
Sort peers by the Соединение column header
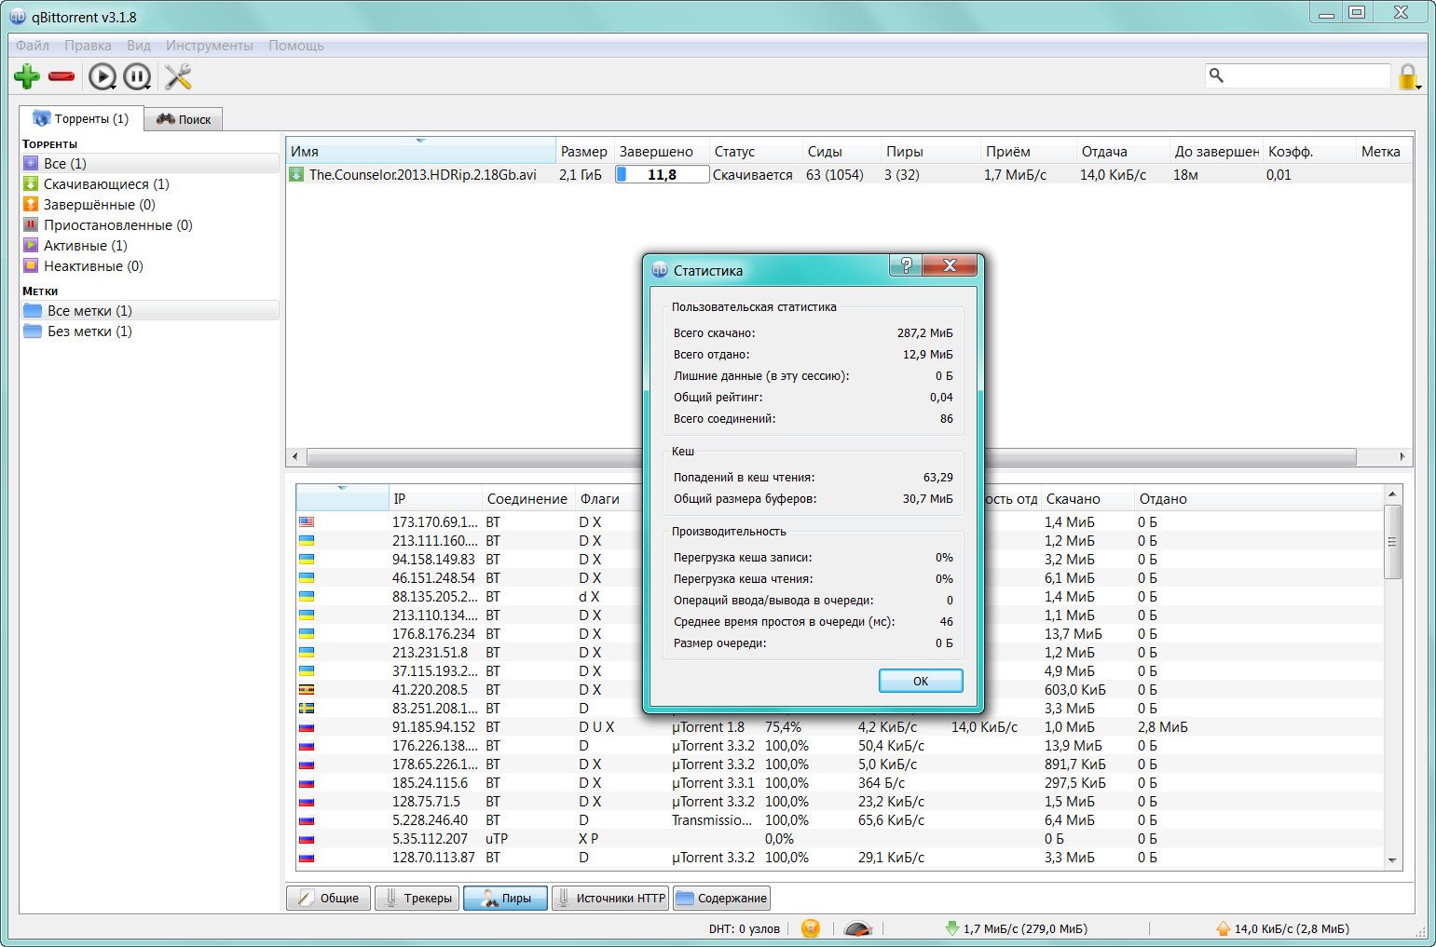click(x=528, y=498)
